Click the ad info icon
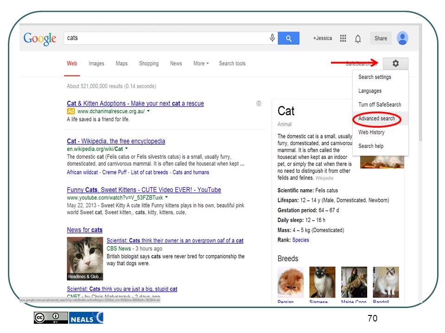 click(x=259, y=103)
